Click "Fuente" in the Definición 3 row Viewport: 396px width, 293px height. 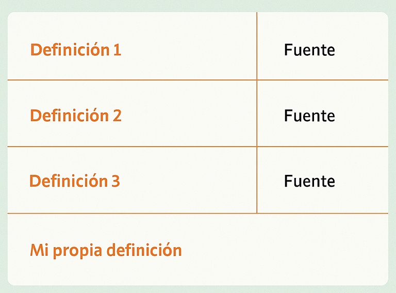pos(309,181)
